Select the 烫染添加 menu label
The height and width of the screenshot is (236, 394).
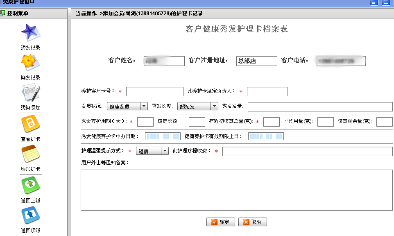click(31, 108)
